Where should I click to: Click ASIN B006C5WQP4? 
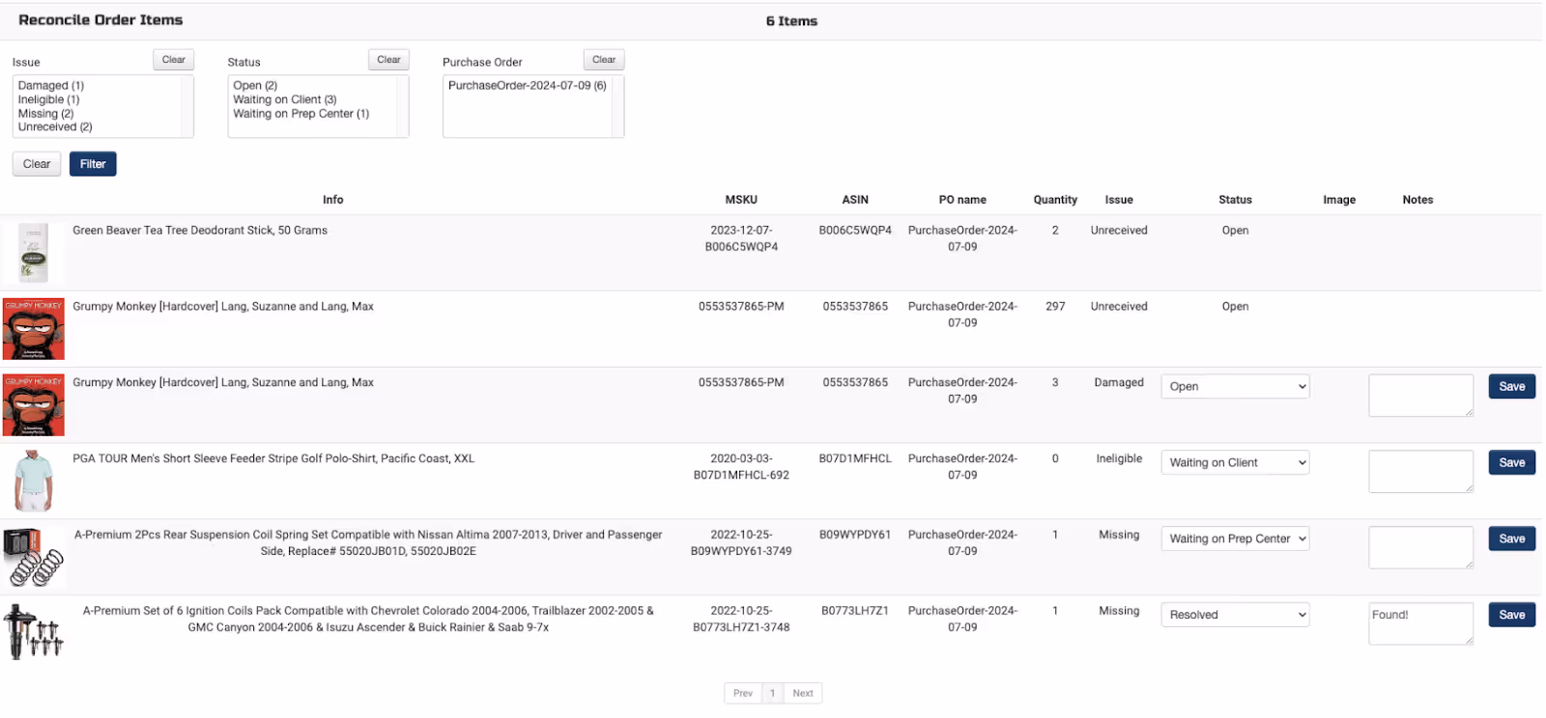855,231
